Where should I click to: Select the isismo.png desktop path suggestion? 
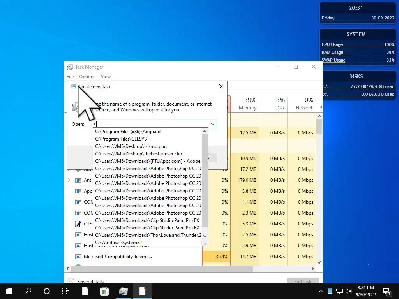(x=148, y=146)
